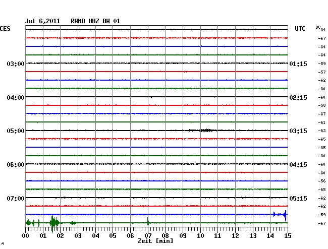Image resolution: width=328 pixels, height=249 pixels.
Task: Click the DC offset value -58
Action: pyautogui.click(x=322, y=105)
